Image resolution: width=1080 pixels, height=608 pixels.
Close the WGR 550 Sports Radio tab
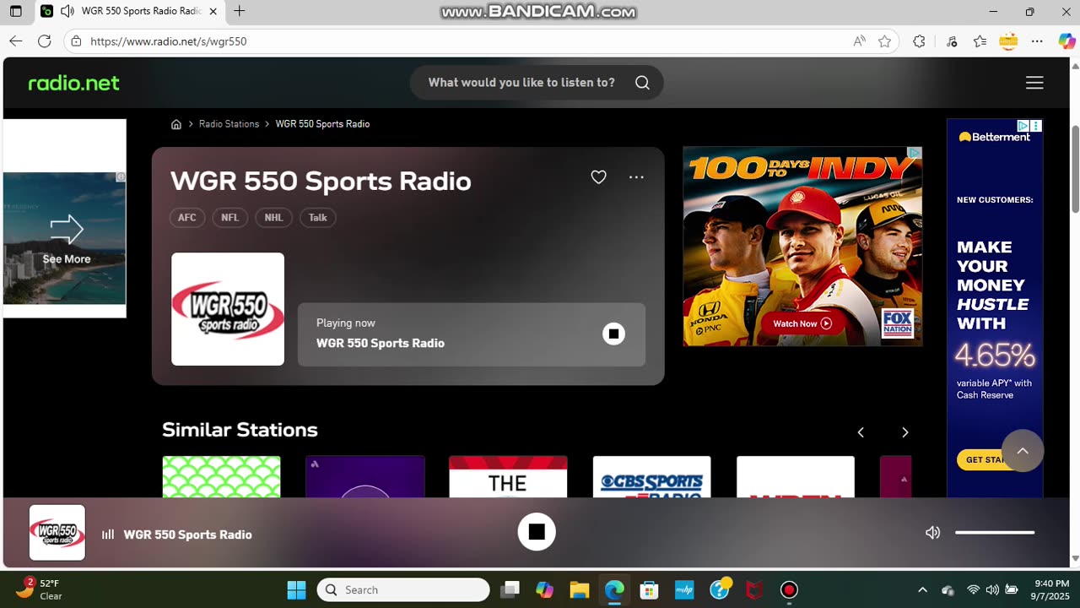click(x=213, y=11)
